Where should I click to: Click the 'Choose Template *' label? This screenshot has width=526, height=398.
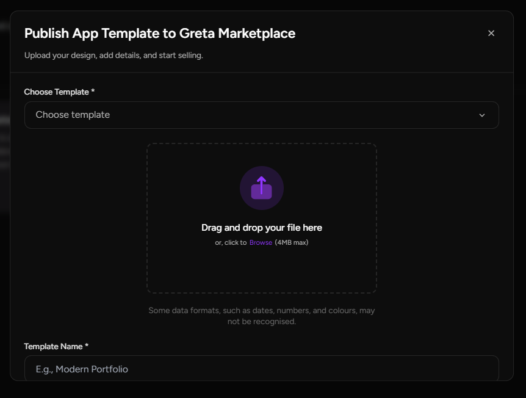(x=59, y=92)
